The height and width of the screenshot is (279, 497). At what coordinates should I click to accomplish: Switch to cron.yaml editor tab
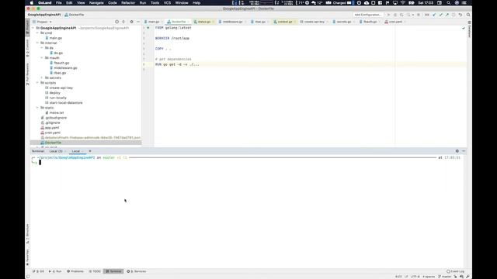[395, 22]
